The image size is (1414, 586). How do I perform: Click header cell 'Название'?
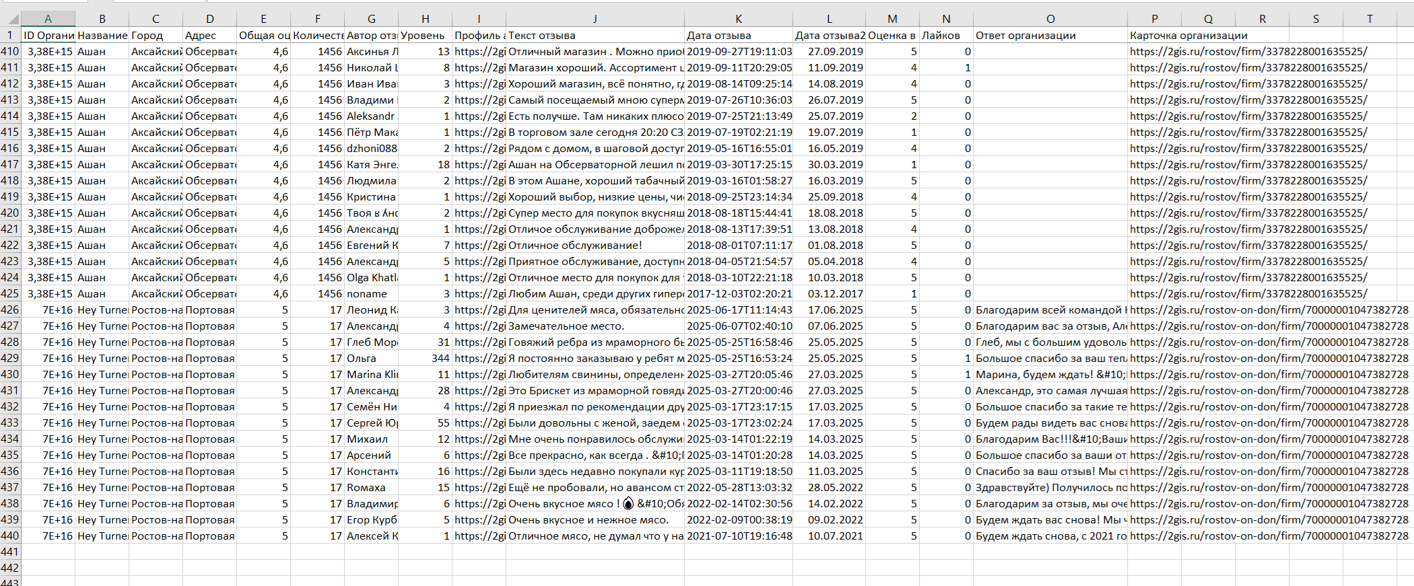pos(102,35)
